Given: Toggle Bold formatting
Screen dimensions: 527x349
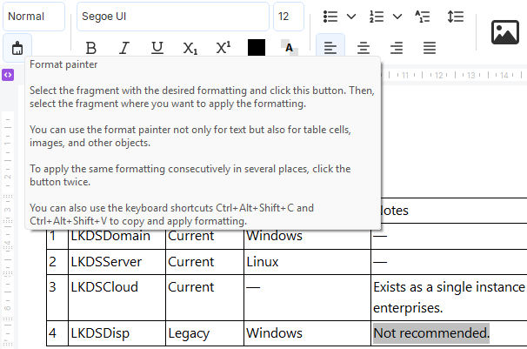Looking at the screenshot, I should [x=90, y=48].
